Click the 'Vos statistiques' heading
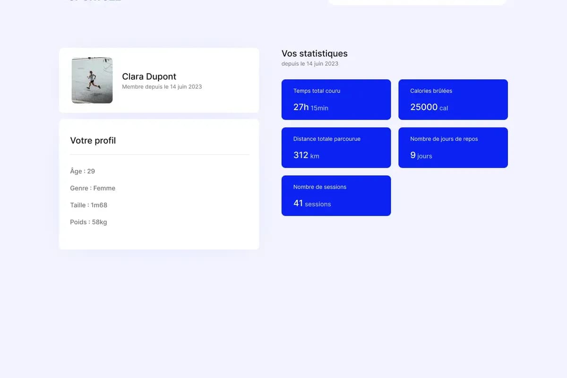Image resolution: width=567 pixels, height=378 pixels. 314,53
